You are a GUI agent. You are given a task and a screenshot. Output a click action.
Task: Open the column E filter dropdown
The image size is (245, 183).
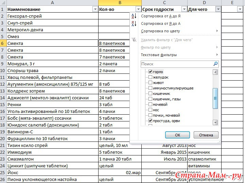click(240, 9)
